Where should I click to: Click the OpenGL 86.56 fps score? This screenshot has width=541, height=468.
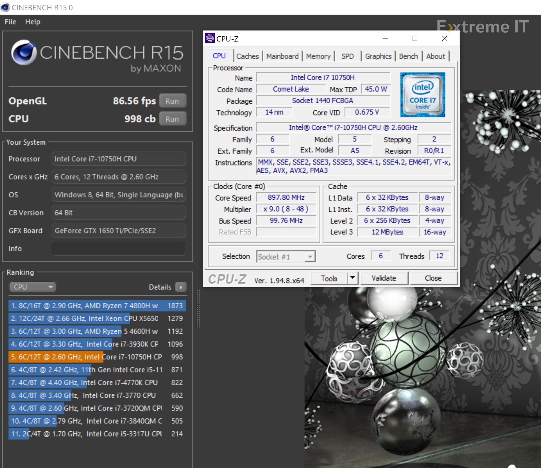(x=134, y=101)
